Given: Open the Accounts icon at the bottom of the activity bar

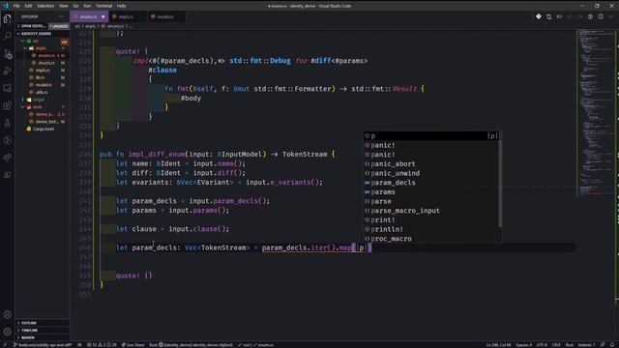Looking at the screenshot, I should (7, 314).
